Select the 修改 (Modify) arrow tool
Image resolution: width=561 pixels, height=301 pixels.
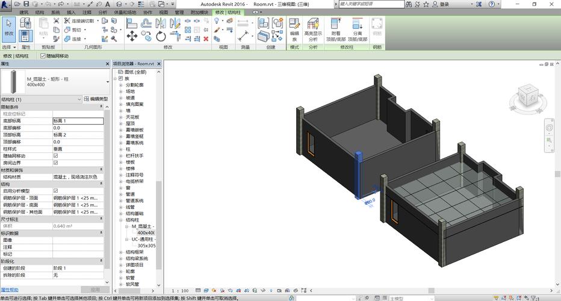pyautogui.click(x=8, y=29)
